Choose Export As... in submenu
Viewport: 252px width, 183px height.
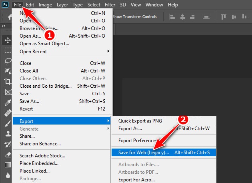164,129
